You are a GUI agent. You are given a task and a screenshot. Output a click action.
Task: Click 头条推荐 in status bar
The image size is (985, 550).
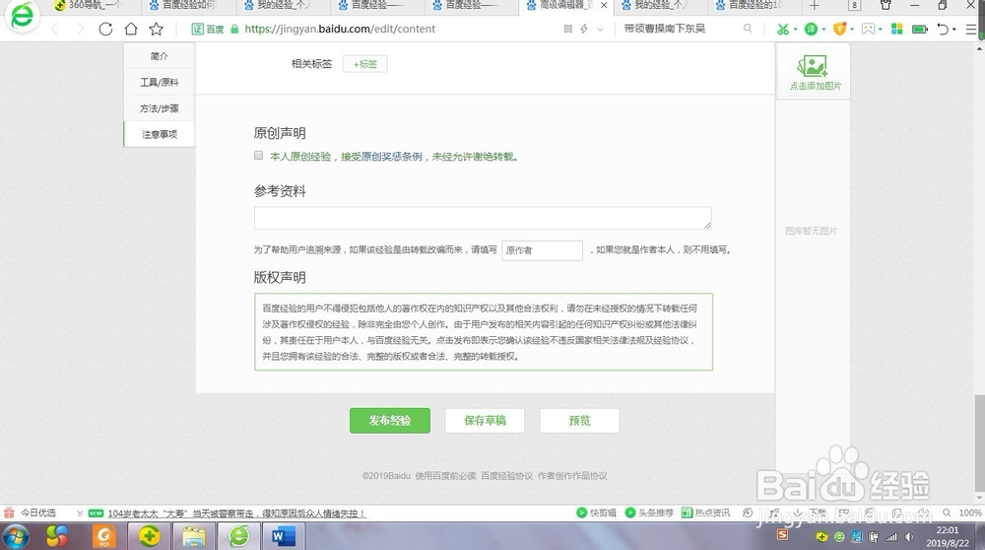tap(649, 513)
